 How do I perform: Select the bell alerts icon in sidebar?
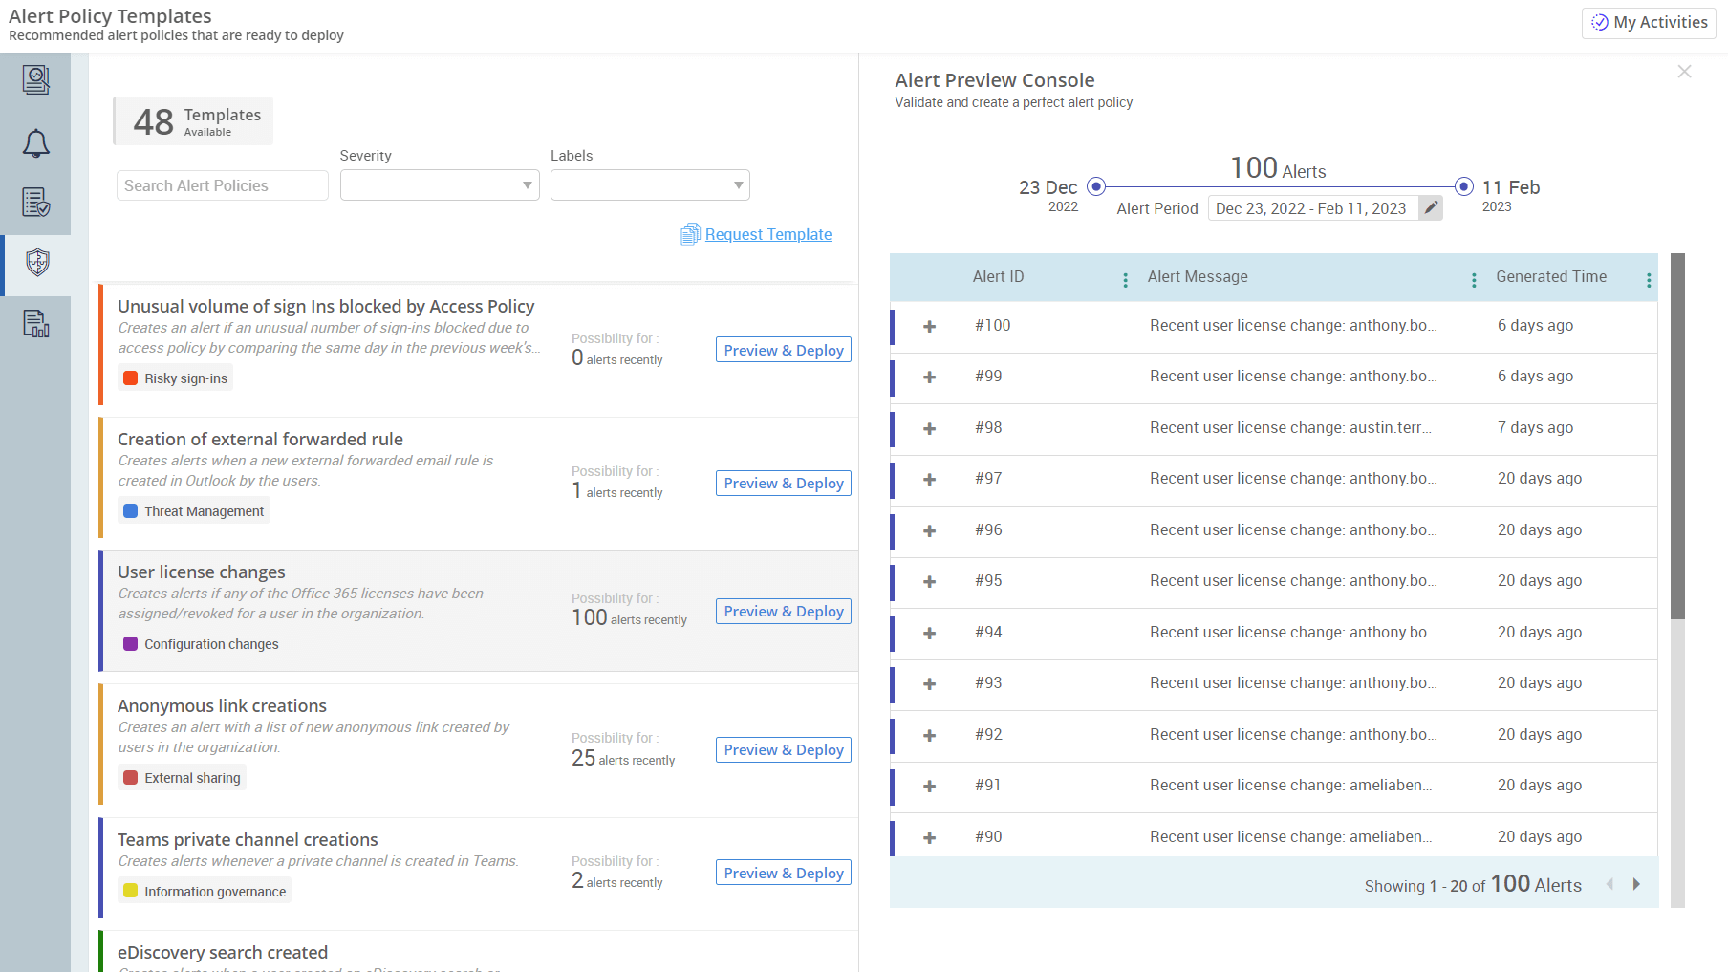[36, 143]
